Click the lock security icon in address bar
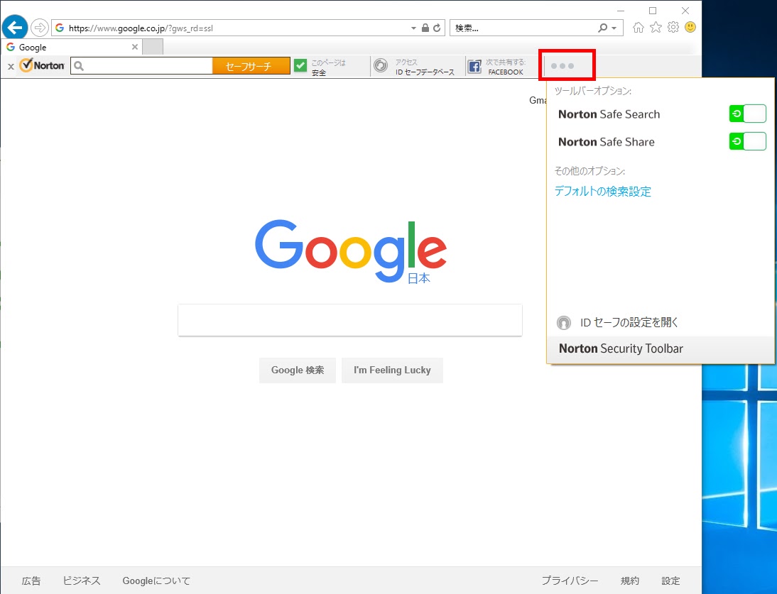 425,28
